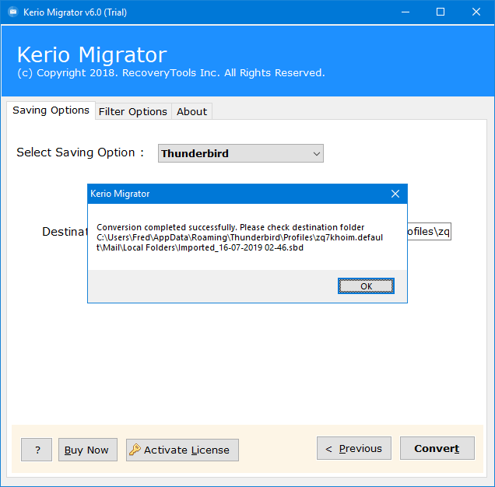
Task: Minimize the Kerio Migrator window
Action: click(405, 12)
